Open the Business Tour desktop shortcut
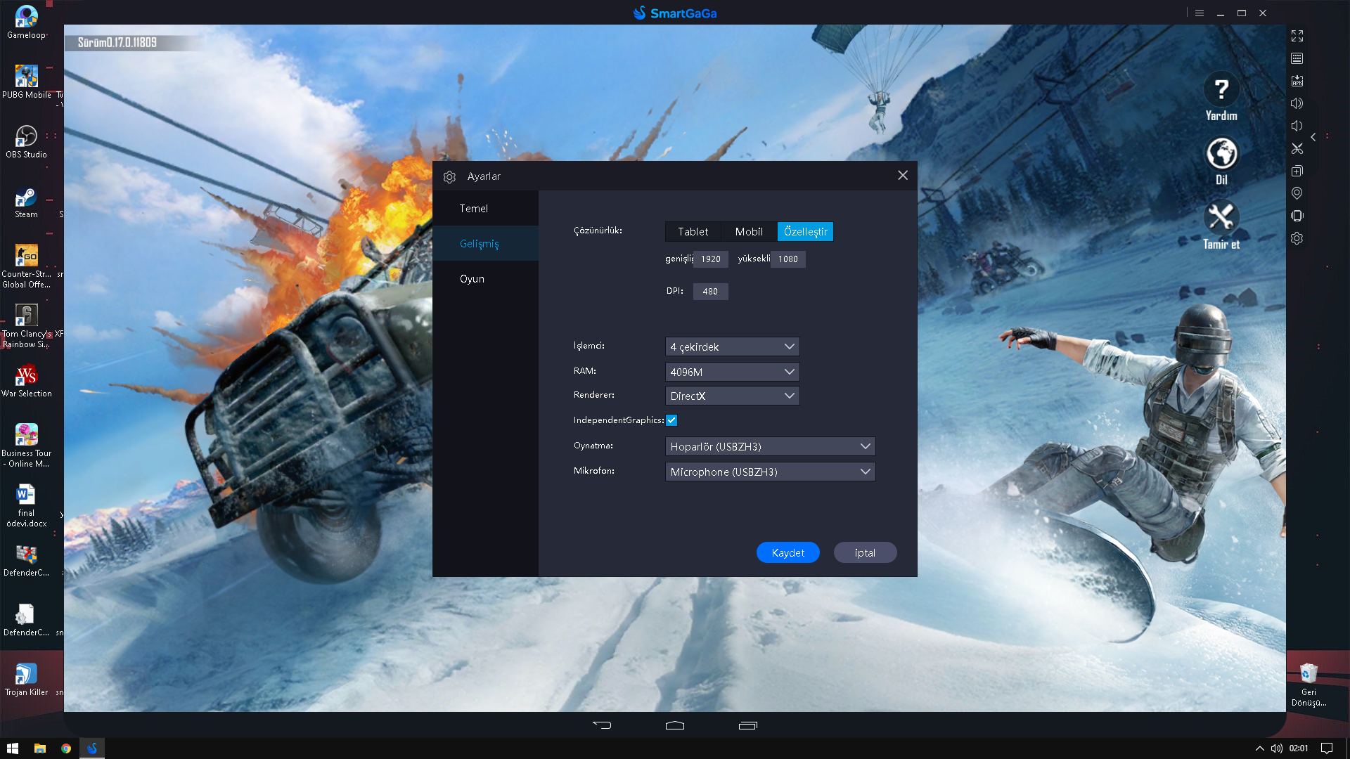Screen dimensions: 1350x759 [27, 445]
